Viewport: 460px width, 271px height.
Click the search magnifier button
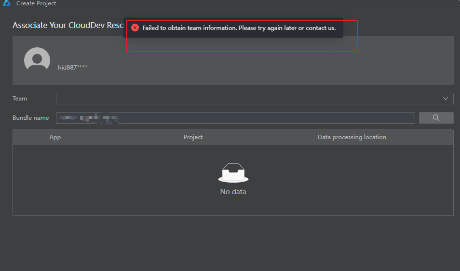pyautogui.click(x=436, y=118)
